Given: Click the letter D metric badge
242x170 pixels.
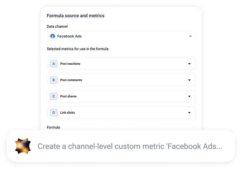Looking at the screenshot, I should (x=53, y=112).
